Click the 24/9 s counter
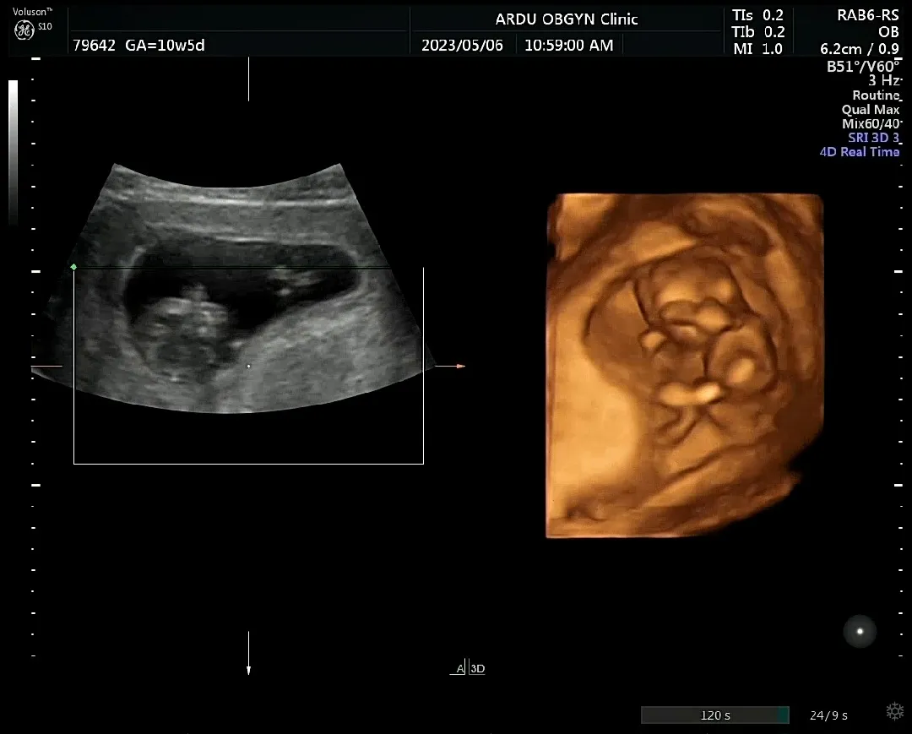This screenshot has width=912, height=734. (828, 715)
